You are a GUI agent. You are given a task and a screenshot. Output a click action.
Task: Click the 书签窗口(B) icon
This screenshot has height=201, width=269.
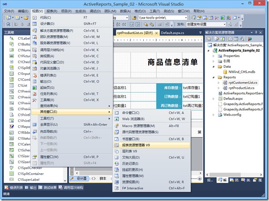(117, 139)
